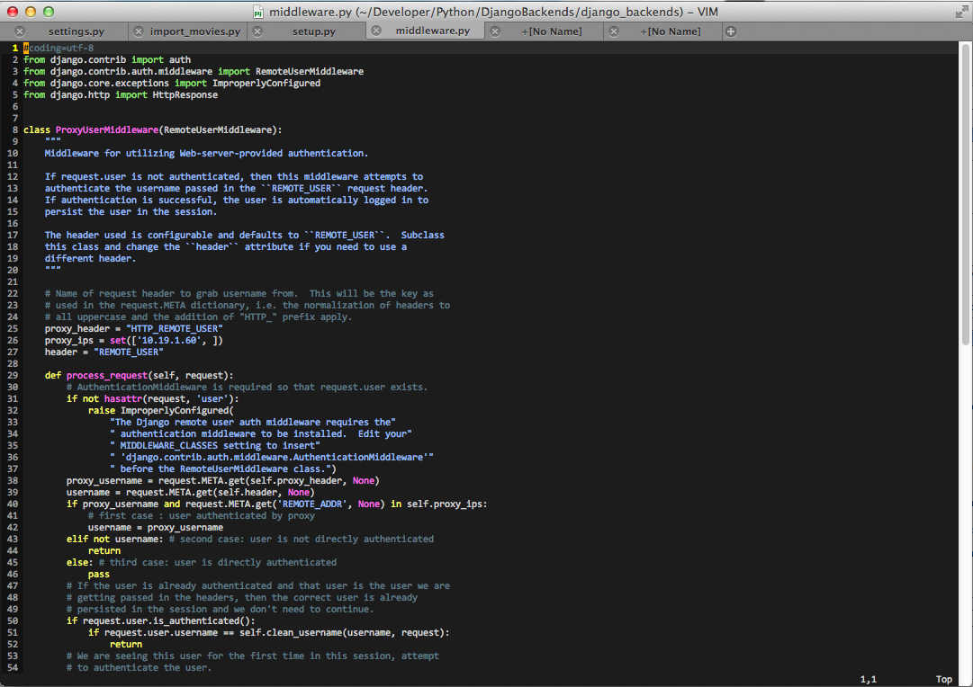
Task: Select the first +[No Name] tab
Action: 552,31
